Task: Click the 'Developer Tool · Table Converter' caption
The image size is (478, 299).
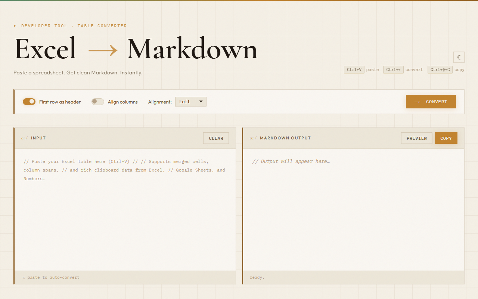Action: [70, 26]
